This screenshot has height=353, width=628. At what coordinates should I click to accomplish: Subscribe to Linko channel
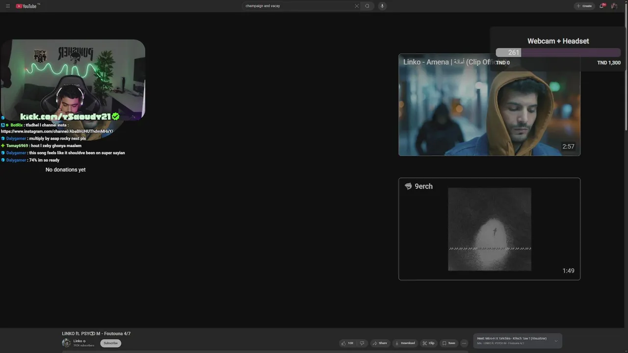pos(110,343)
